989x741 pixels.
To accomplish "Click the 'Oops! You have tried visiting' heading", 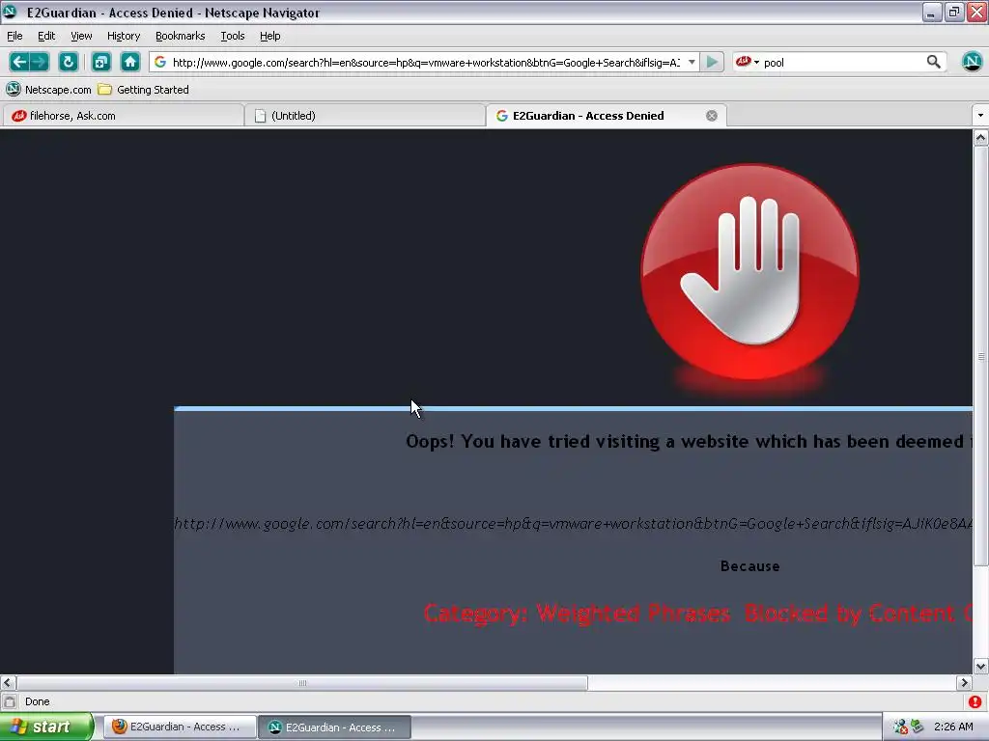I will coord(689,441).
